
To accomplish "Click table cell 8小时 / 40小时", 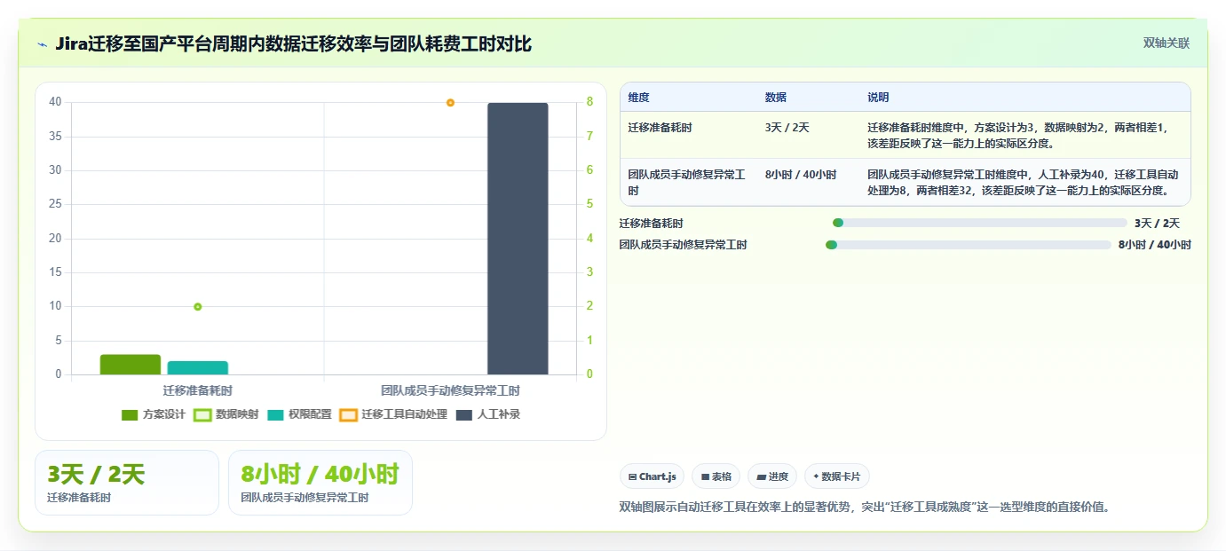I will pos(801,175).
